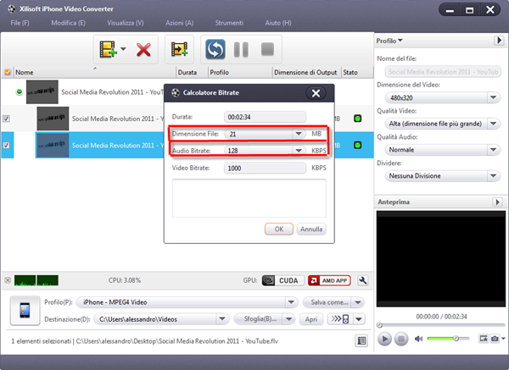Uncheck the first Social Media Revolution sub-item
This screenshot has height=370, width=509.
(8, 119)
